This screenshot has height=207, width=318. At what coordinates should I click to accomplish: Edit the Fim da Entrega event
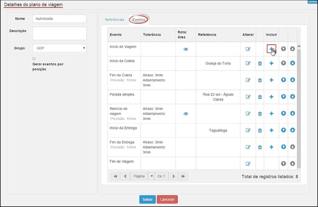point(248,147)
